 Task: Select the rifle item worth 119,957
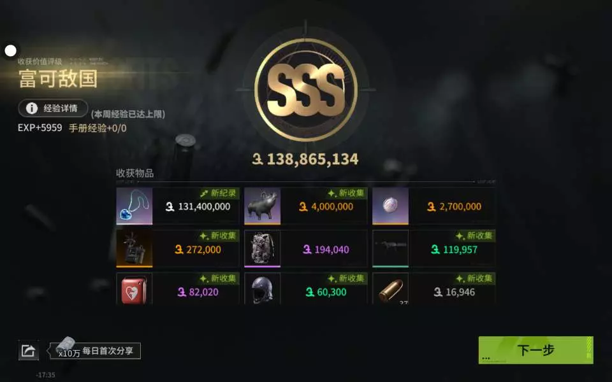pyautogui.click(x=390, y=249)
